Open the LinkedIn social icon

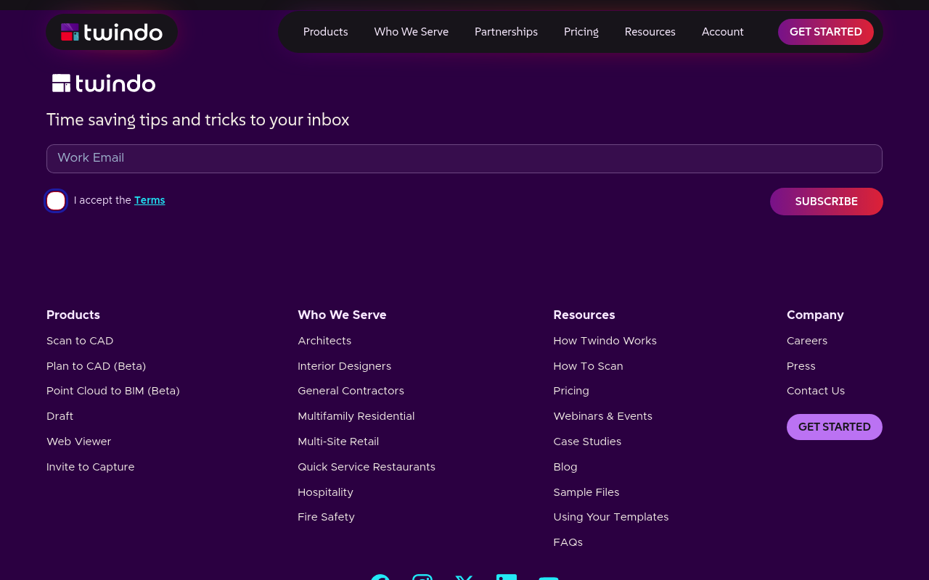coord(507,577)
